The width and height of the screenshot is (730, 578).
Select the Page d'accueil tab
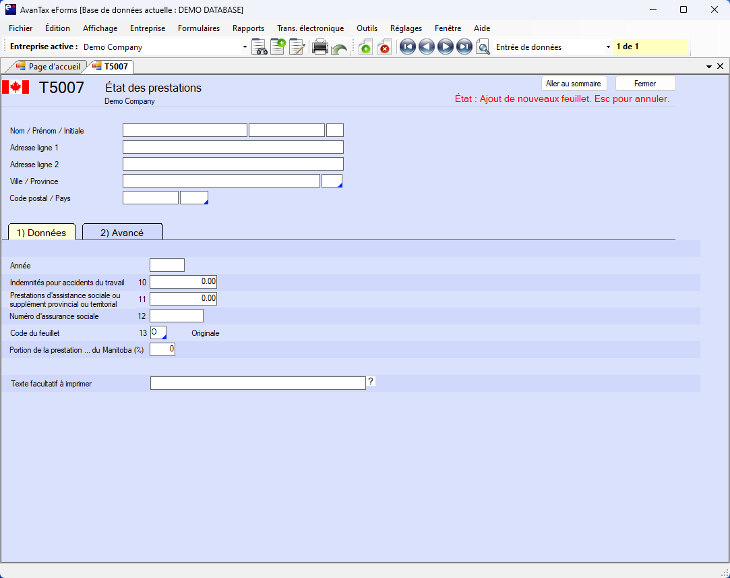point(49,67)
